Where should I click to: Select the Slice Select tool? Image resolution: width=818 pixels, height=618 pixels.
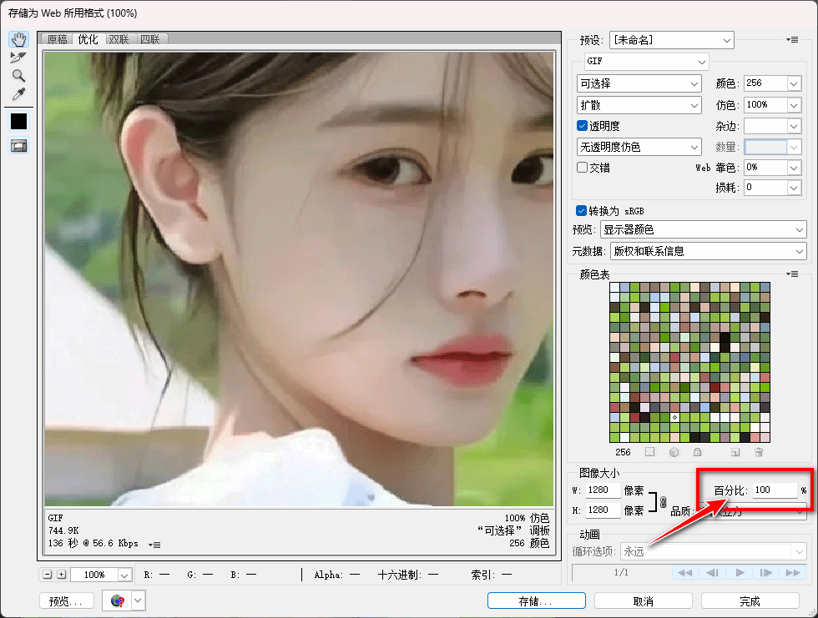(x=18, y=58)
